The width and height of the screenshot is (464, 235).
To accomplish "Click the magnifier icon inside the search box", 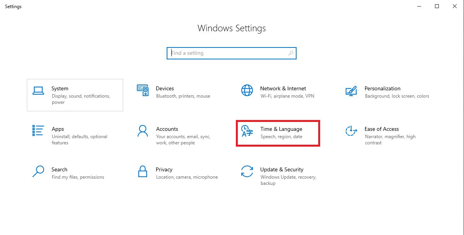I will [x=291, y=53].
